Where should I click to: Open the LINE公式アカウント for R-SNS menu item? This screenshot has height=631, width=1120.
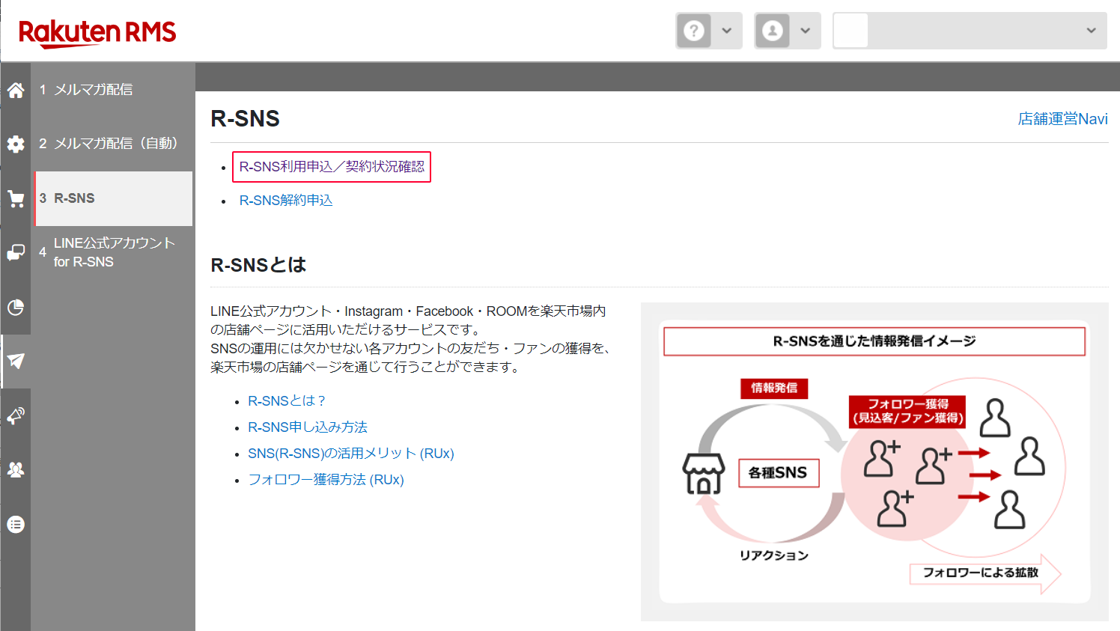click(108, 253)
